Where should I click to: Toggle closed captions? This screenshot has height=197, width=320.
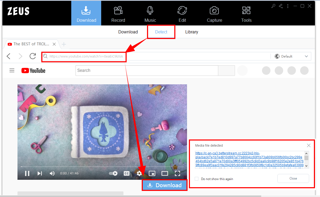point(127,173)
